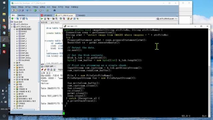Expand the oll71_ORA19_hr connection node

[x=12, y=24]
